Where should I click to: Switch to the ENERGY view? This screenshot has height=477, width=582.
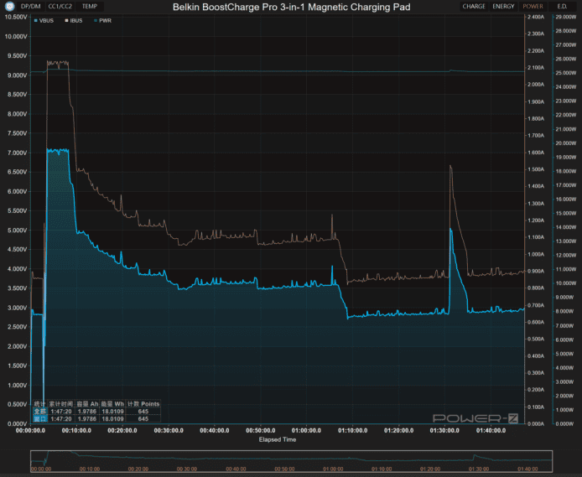tap(504, 7)
